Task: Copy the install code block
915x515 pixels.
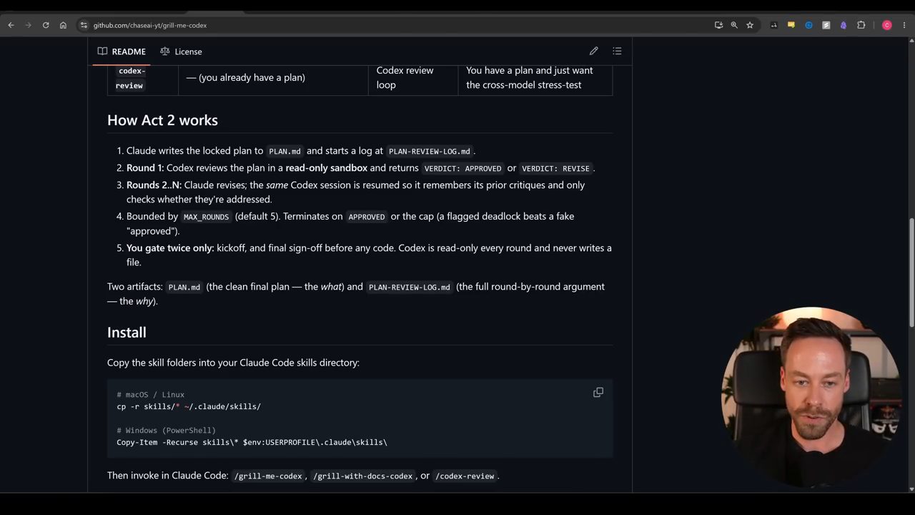Action: tap(598, 393)
